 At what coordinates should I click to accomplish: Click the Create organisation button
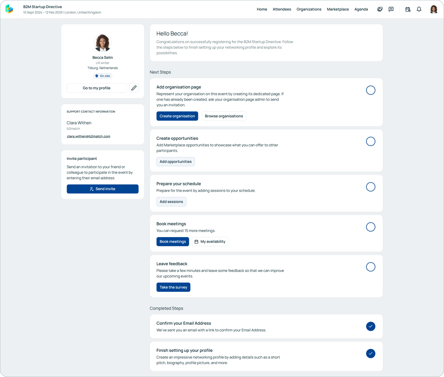click(x=177, y=116)
